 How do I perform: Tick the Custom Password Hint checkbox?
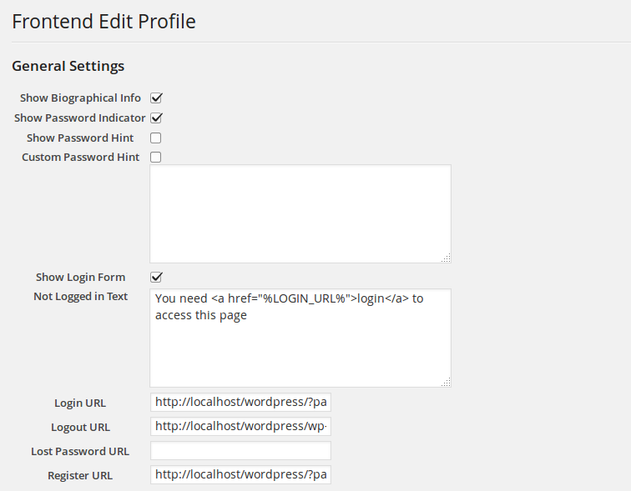click(155, 157)
